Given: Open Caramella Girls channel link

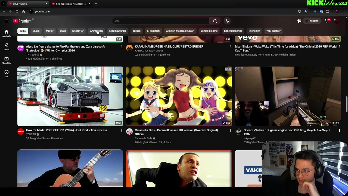Looking at the screenshot, I should click(x=143, y=138).
